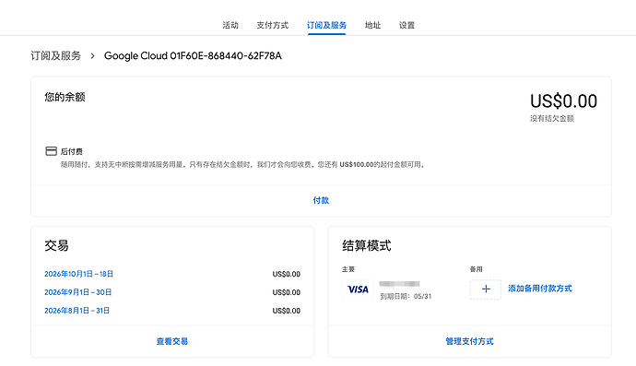Click 管理支付方式 button
The image size is (636, 366).
tap(470, 341)
